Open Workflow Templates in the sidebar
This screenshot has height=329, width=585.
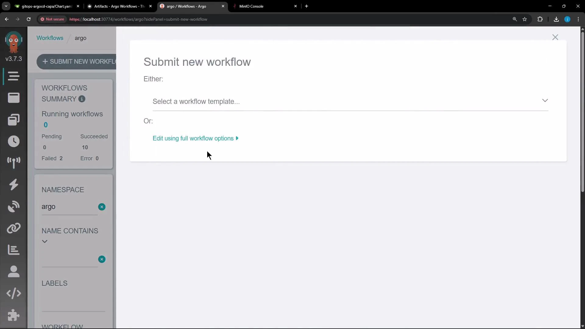pyautogui.click(x=13, y=97)
